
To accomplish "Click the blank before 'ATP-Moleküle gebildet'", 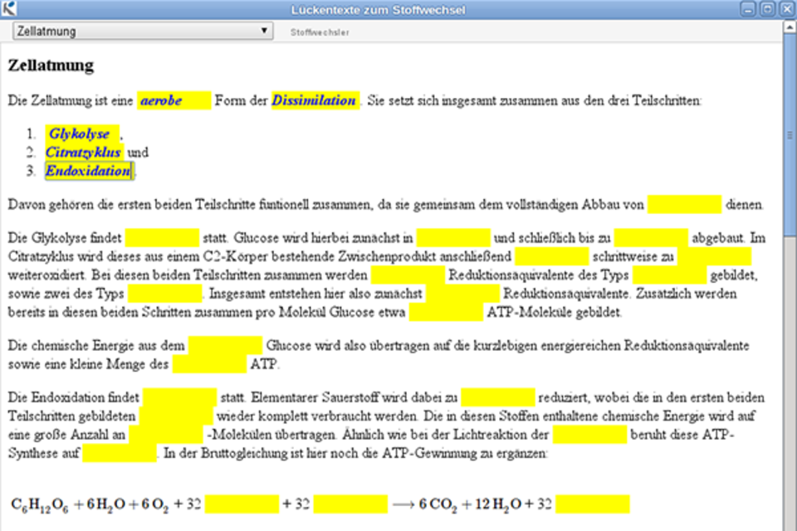I will pos(447,312).
